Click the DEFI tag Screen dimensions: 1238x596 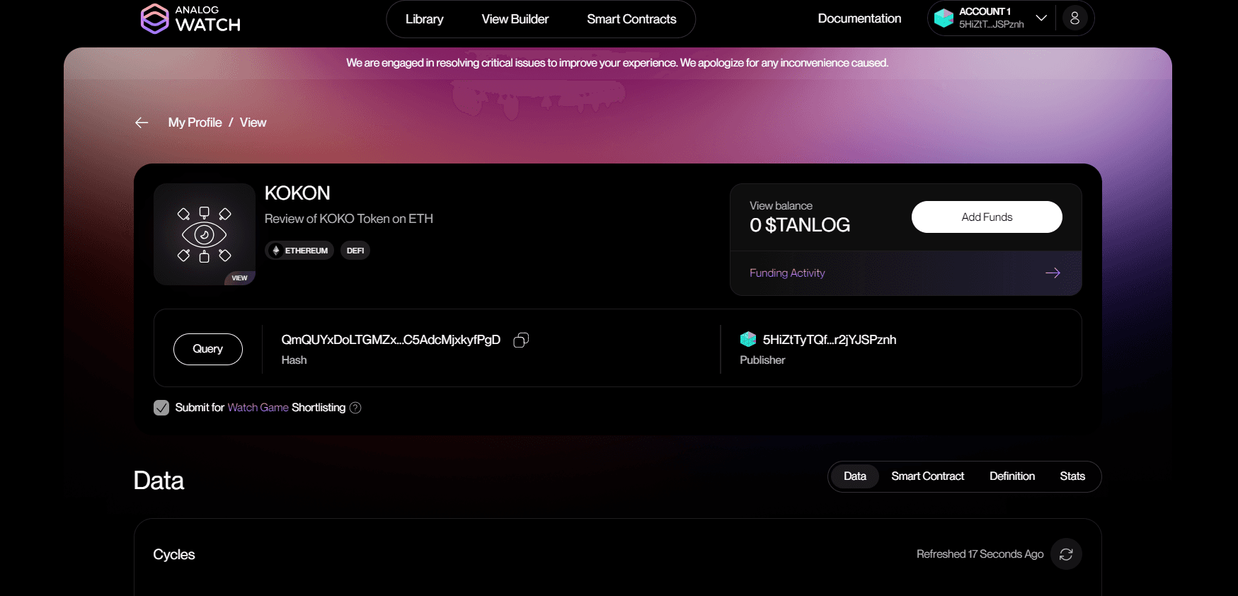point(355,251)
